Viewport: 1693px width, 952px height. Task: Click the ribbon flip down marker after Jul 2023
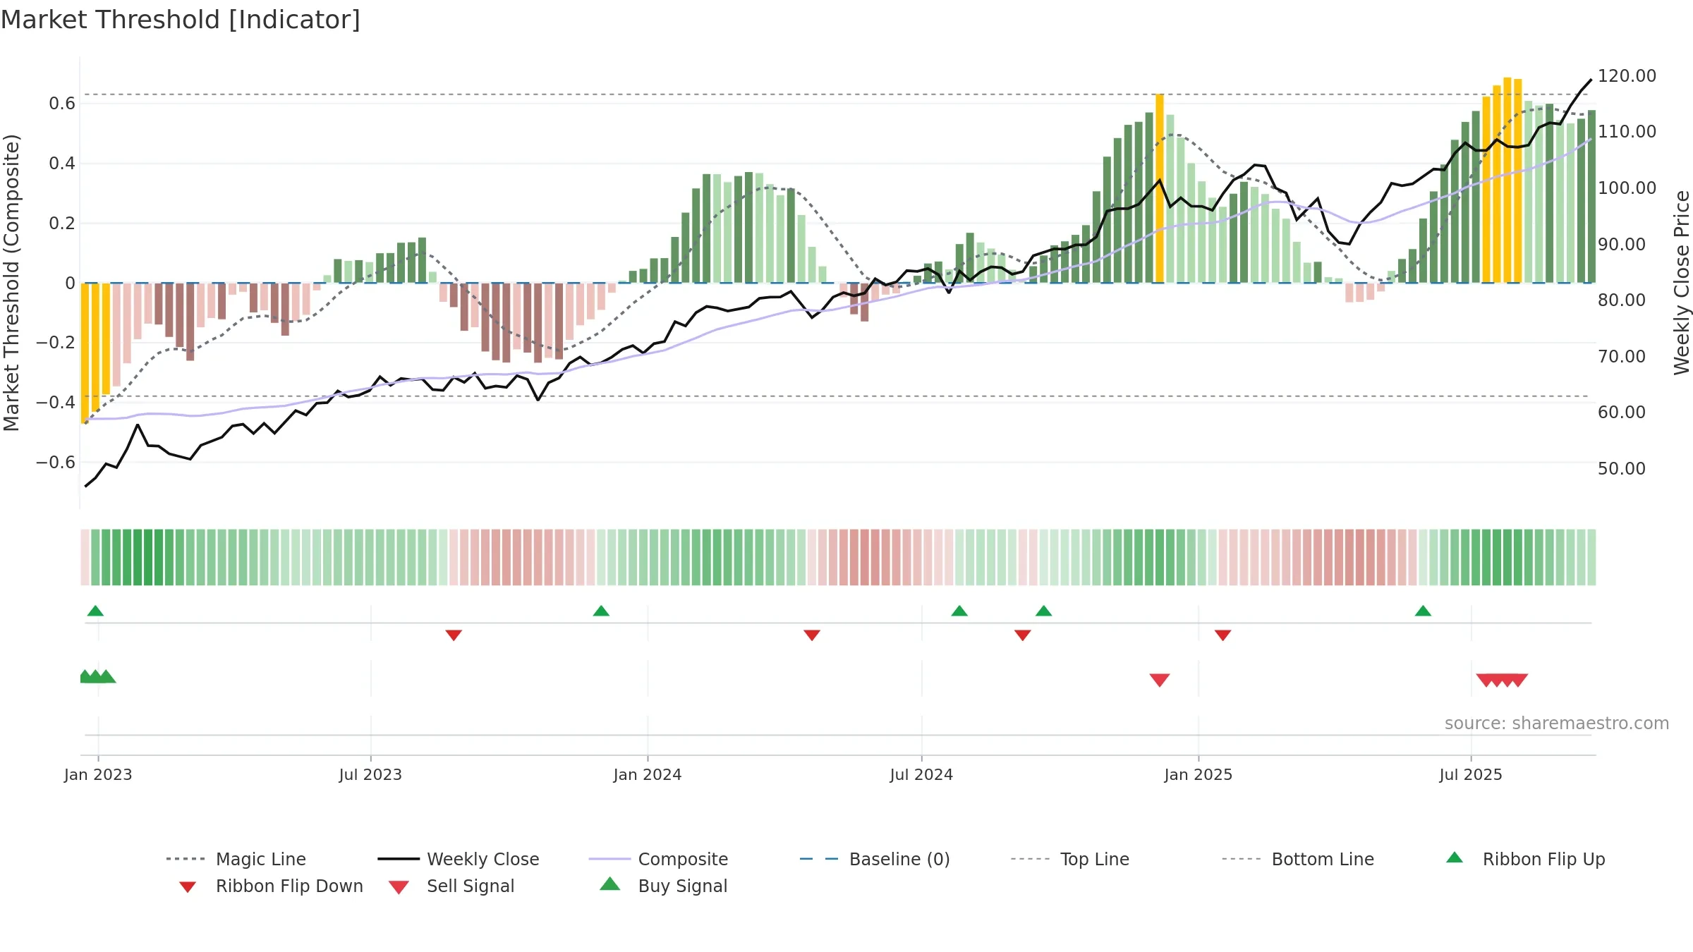[454, 635]
